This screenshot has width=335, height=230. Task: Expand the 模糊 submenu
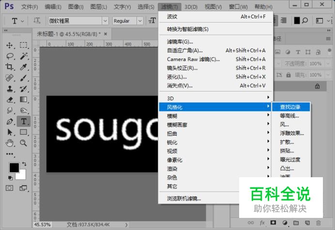coord(215,116)
